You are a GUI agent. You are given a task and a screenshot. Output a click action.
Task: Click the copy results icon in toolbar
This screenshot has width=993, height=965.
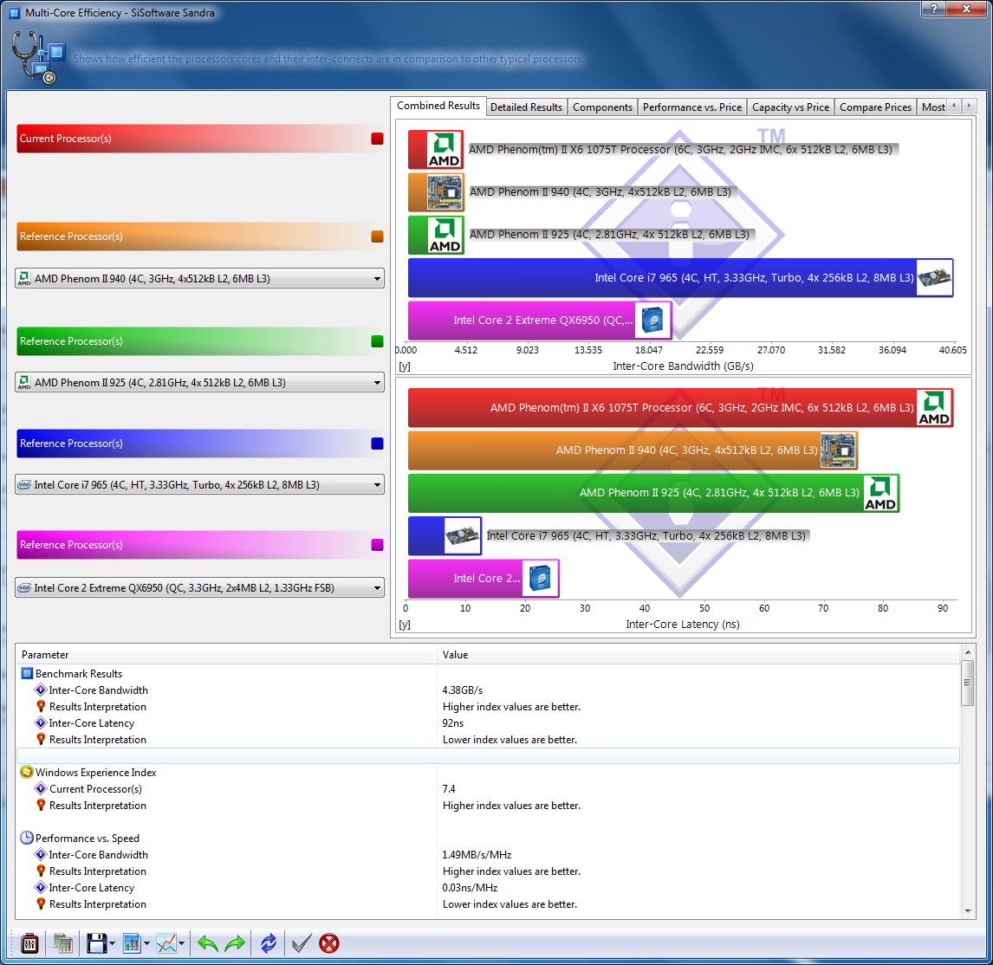pyautogui.click(x=62, y=943)
